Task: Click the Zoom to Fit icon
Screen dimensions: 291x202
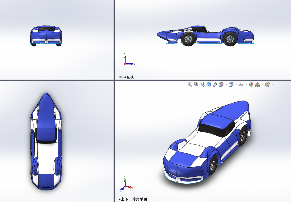Action: (x=190, y=84)
